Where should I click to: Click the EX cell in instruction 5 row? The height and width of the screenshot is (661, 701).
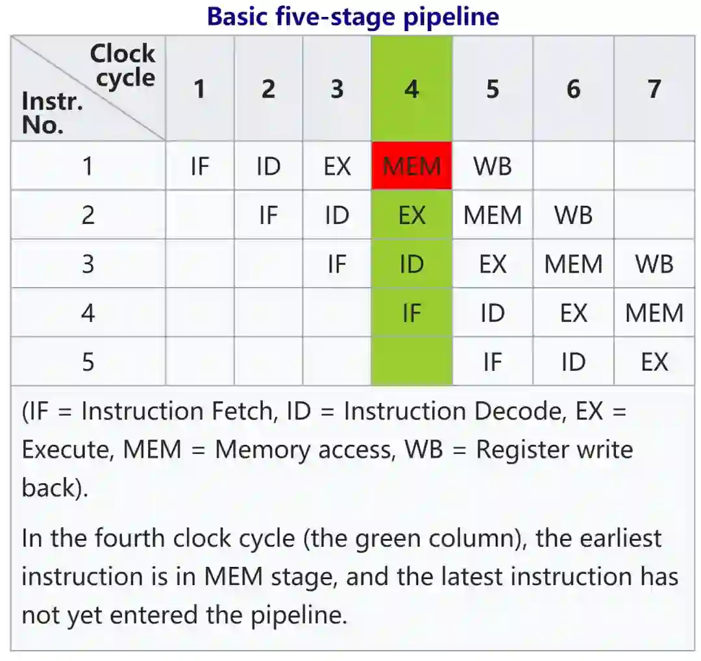[654, 361]
